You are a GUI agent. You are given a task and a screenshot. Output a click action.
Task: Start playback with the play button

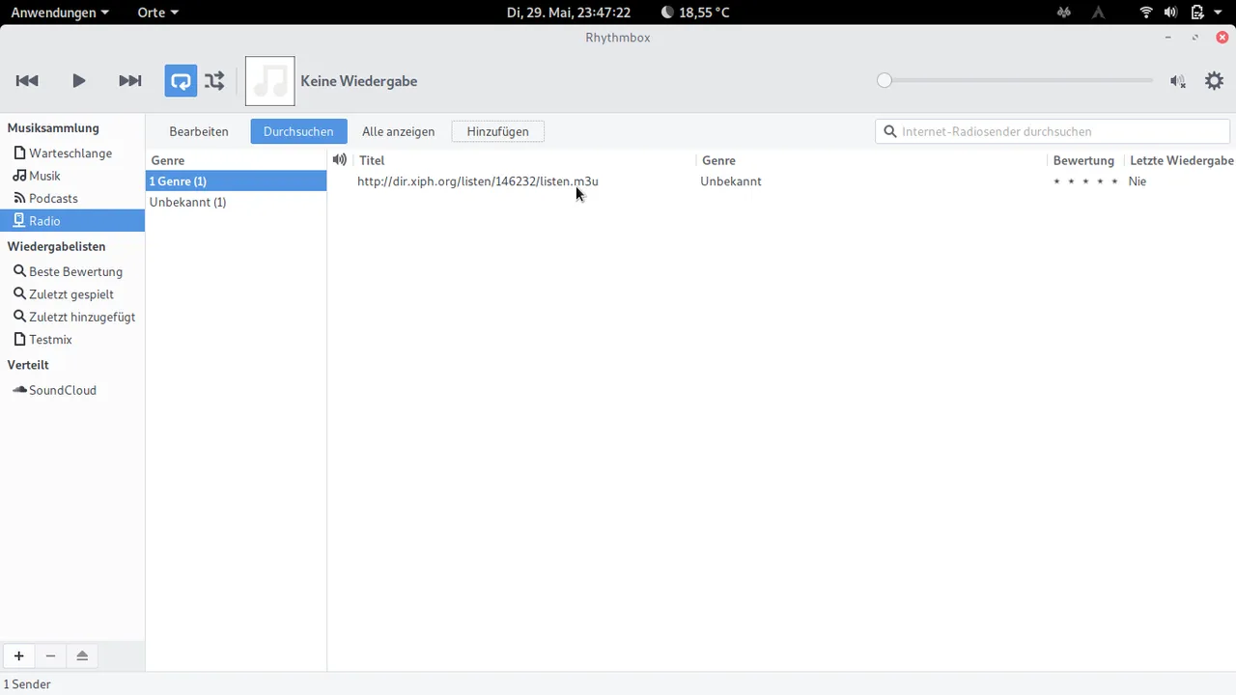tap(79, 81)
